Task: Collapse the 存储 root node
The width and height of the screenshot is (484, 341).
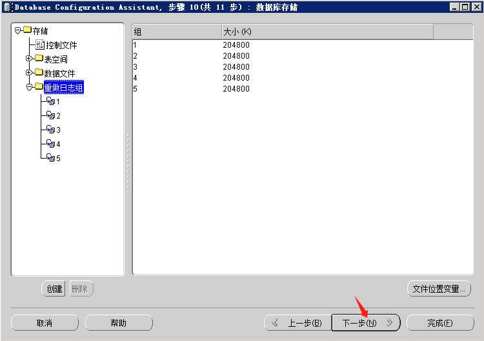Action: pyautogui.click(x=17, y=30)
